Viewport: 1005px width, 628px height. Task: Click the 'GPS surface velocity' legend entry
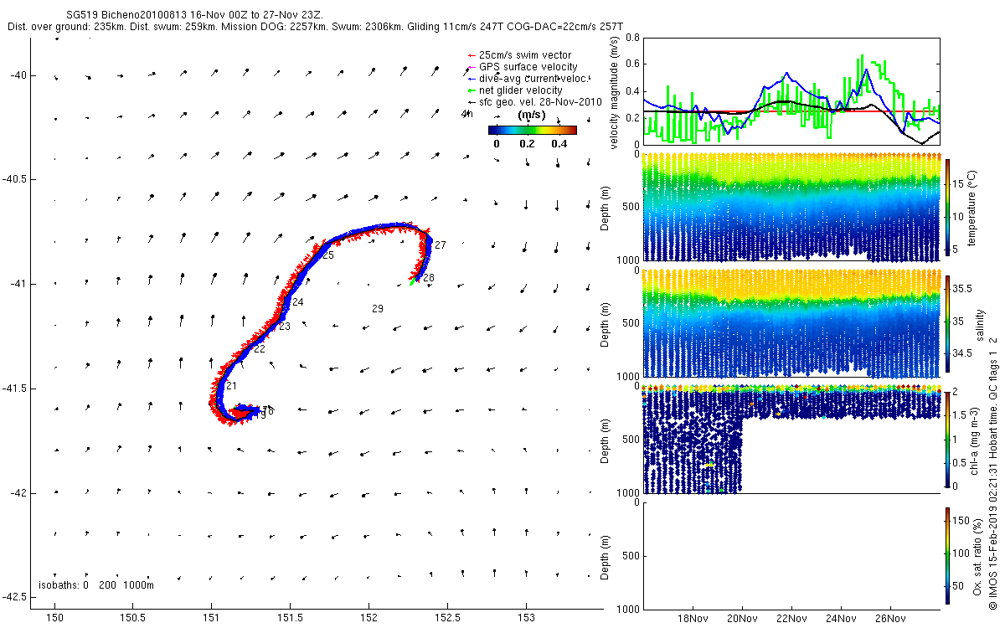point(522,67)
